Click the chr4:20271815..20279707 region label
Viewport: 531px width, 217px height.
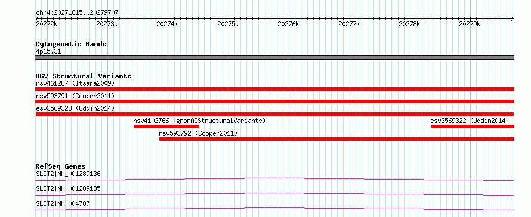pyautogui.click(x=77, y=12)
